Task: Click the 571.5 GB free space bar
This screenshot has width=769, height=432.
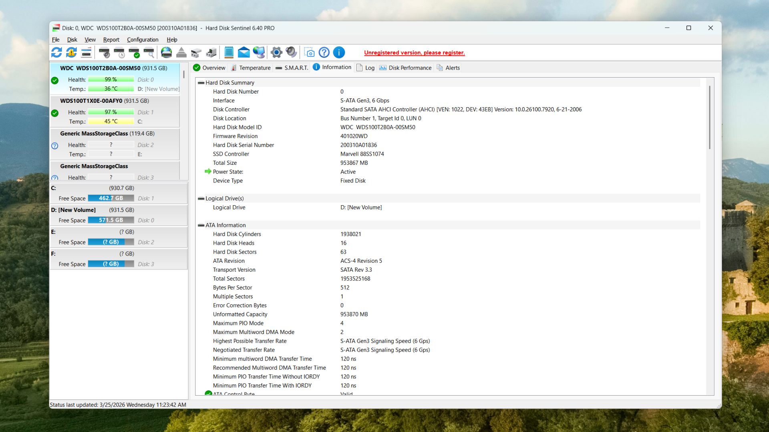Action: (111, 220)
